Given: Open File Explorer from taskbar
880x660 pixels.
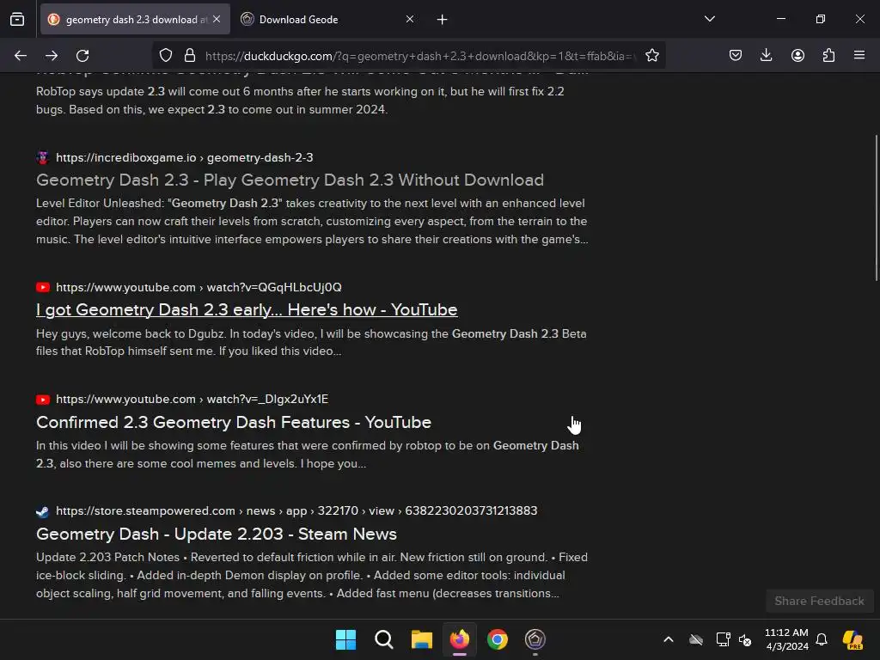Looking at the screenshot, I should click(x=421, y=639).
